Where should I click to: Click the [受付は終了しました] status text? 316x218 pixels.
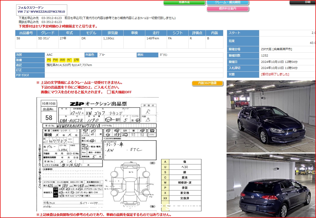tap(275, 74)
